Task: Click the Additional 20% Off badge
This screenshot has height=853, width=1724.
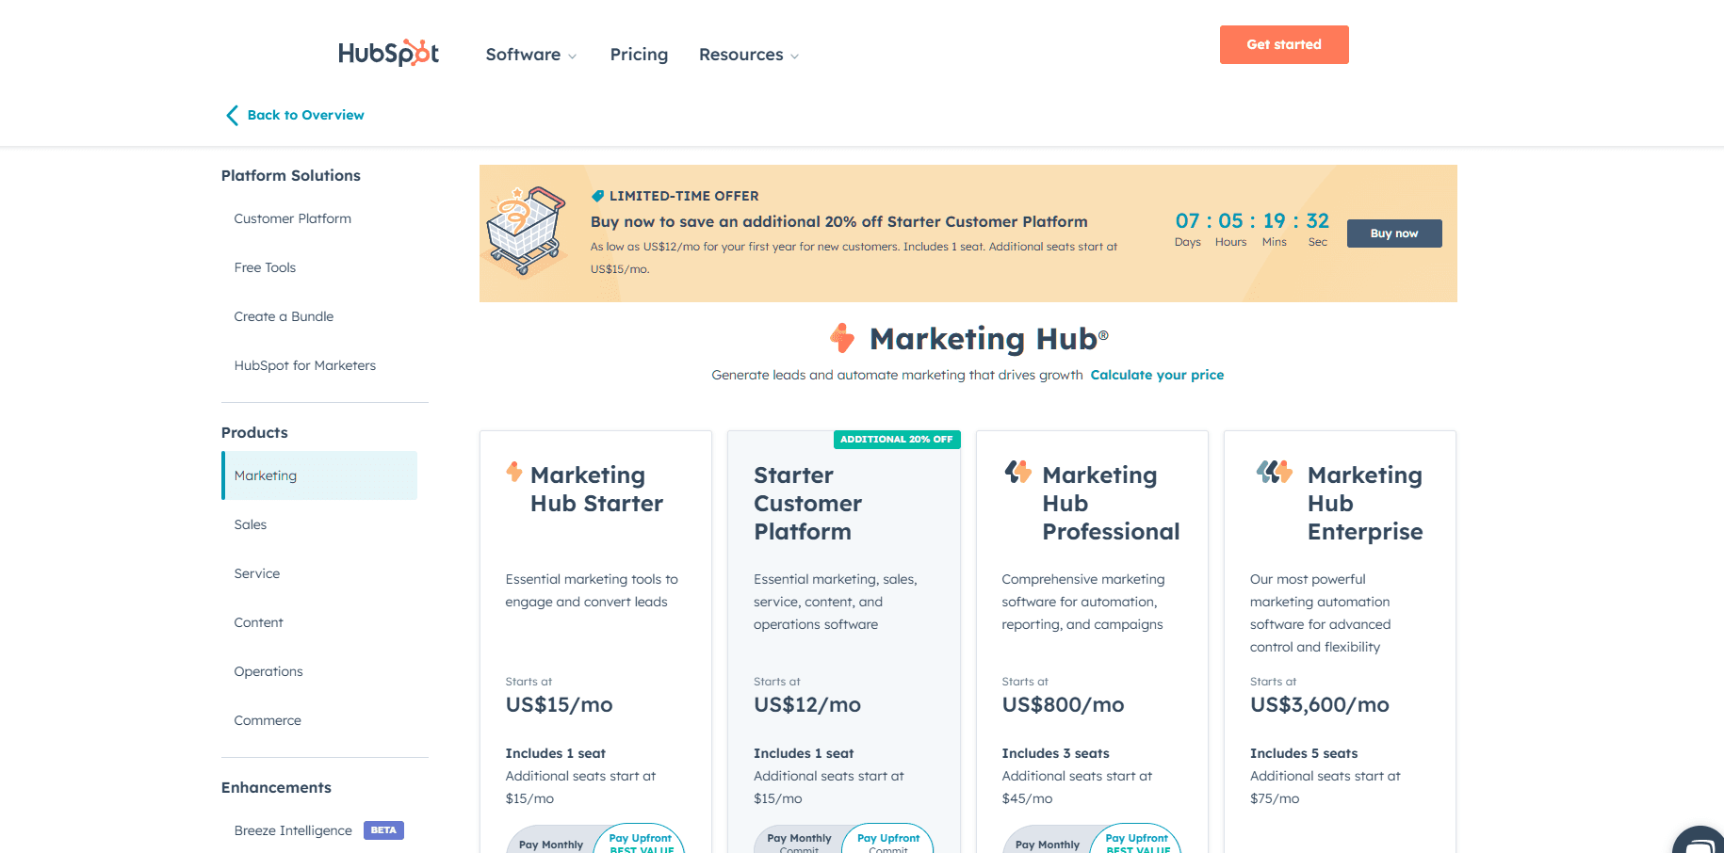Action: tap(897, 439)
